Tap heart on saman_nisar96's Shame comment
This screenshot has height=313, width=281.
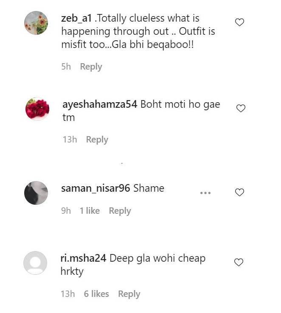pos(239,192)
